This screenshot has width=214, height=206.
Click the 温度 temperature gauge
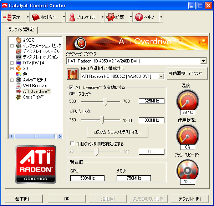[x=188, y=100]
